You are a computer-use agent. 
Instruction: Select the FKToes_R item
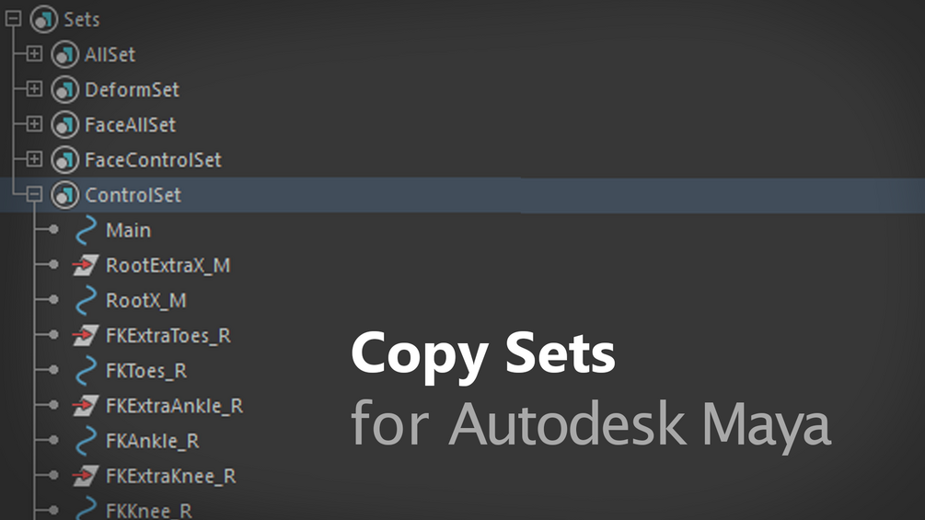tap(145, 371)
